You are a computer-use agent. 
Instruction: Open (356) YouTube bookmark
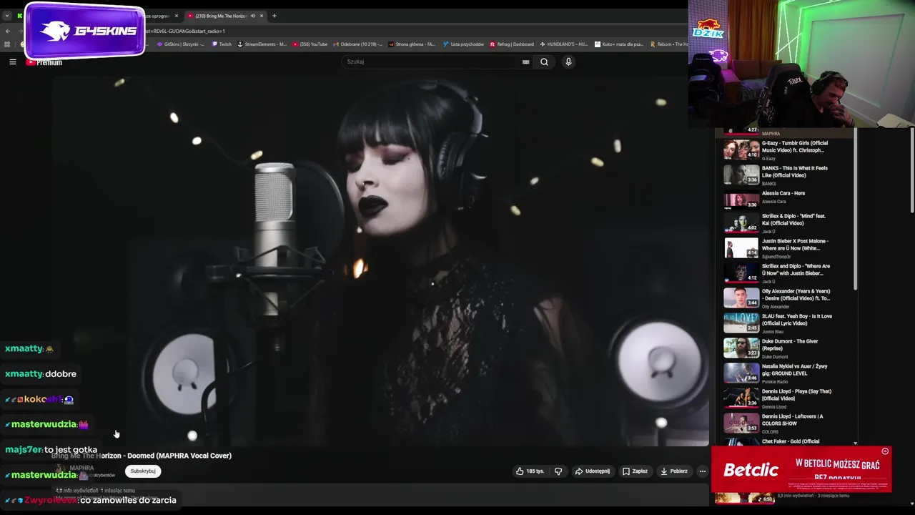coord(310,44)
